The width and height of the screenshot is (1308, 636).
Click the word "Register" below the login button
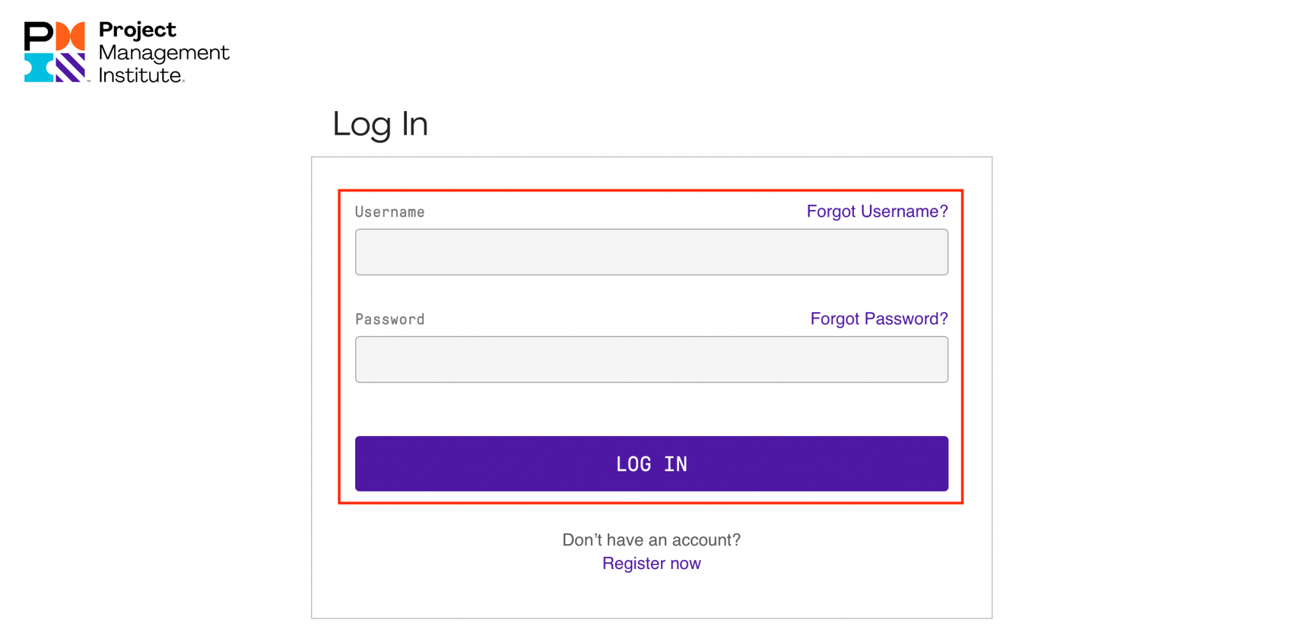[x=634, y=563]
